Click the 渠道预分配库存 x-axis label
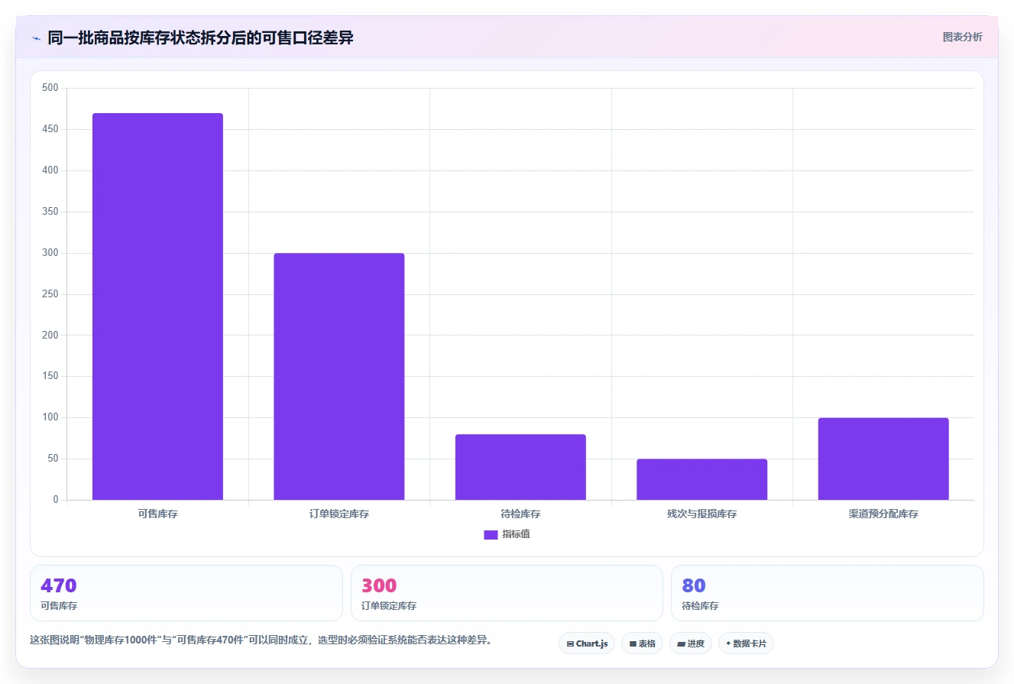This screenshot has height=684, width=1014. [x=883, y=514]
